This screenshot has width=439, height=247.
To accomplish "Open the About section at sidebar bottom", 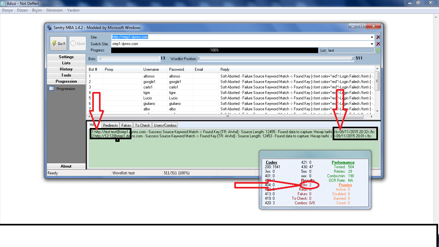I will click(x=66, y=166).
